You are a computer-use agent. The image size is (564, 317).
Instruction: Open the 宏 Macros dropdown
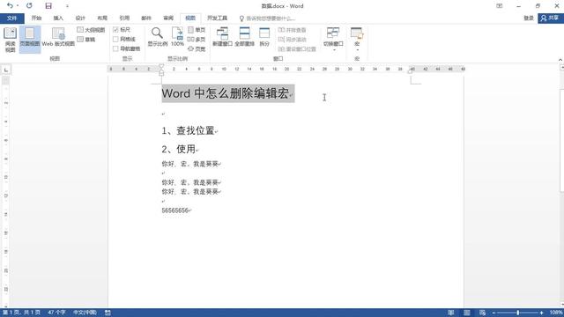tap(357, 40)
